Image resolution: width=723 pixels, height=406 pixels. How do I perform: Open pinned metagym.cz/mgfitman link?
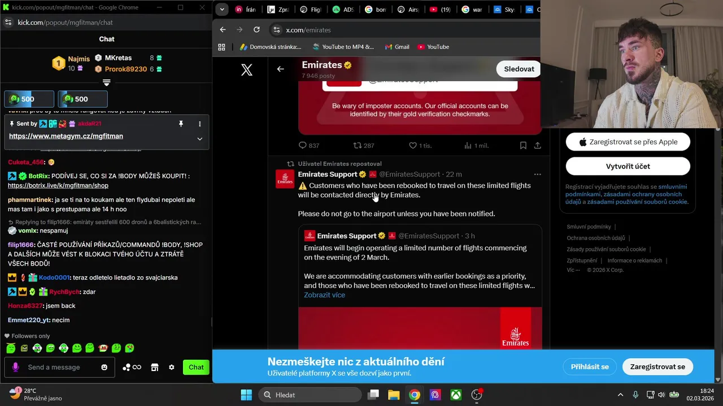click(66, 136)
